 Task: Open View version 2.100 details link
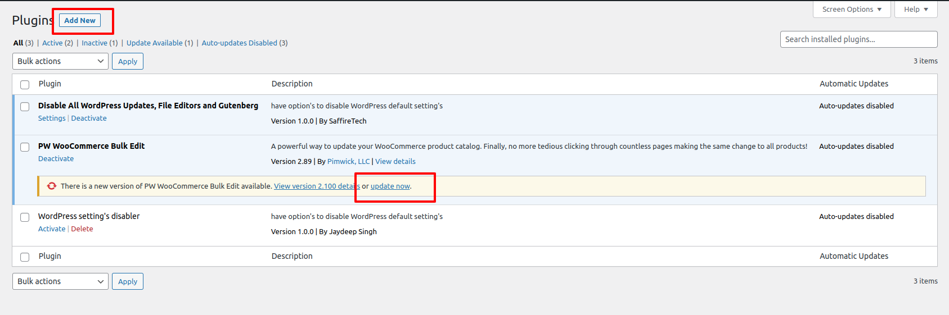(317, 186)
